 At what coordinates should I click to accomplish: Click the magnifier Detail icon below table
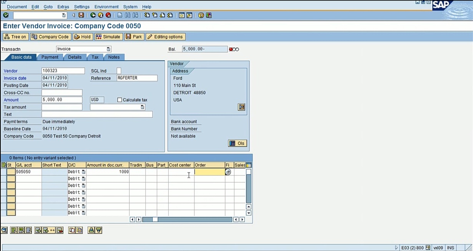coord(4,230)
